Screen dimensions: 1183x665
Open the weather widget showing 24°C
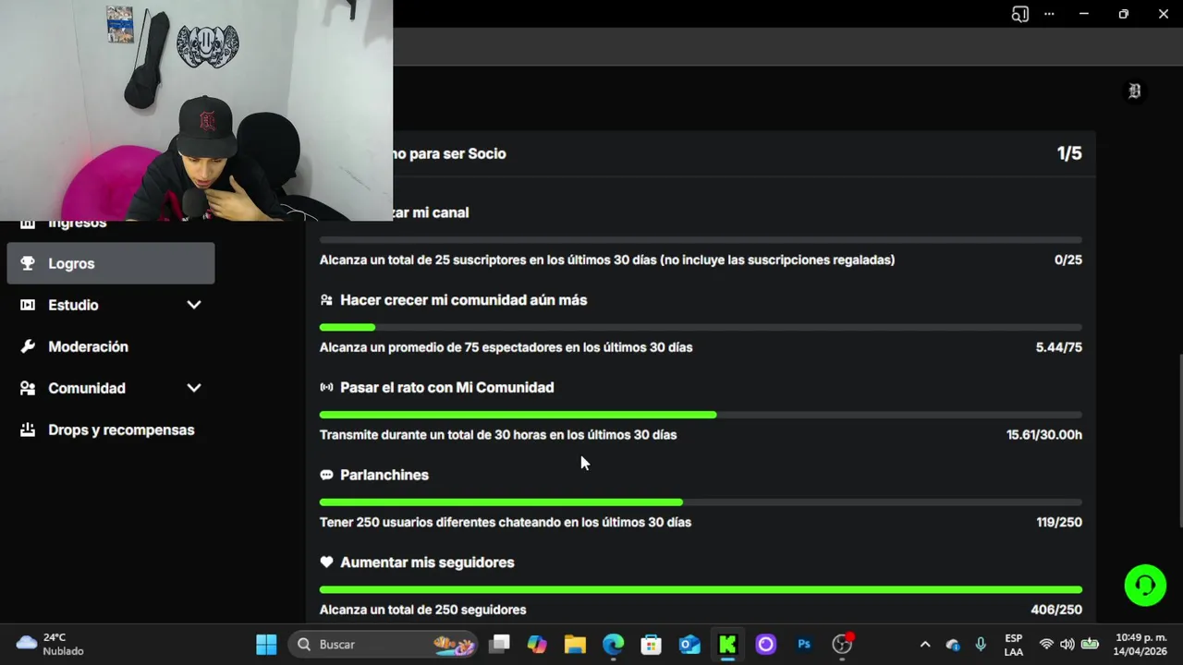pos(51,645)
